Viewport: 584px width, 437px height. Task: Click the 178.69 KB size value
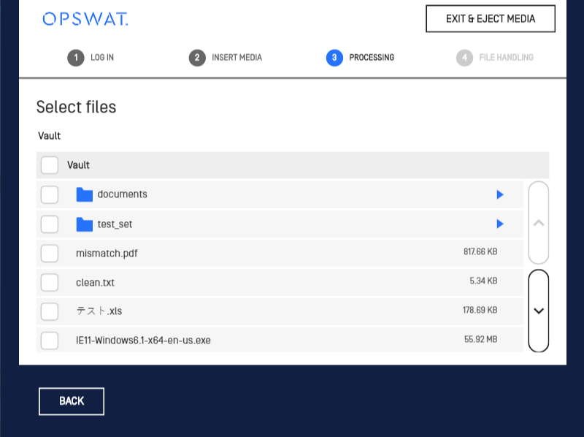coord(480,311)
